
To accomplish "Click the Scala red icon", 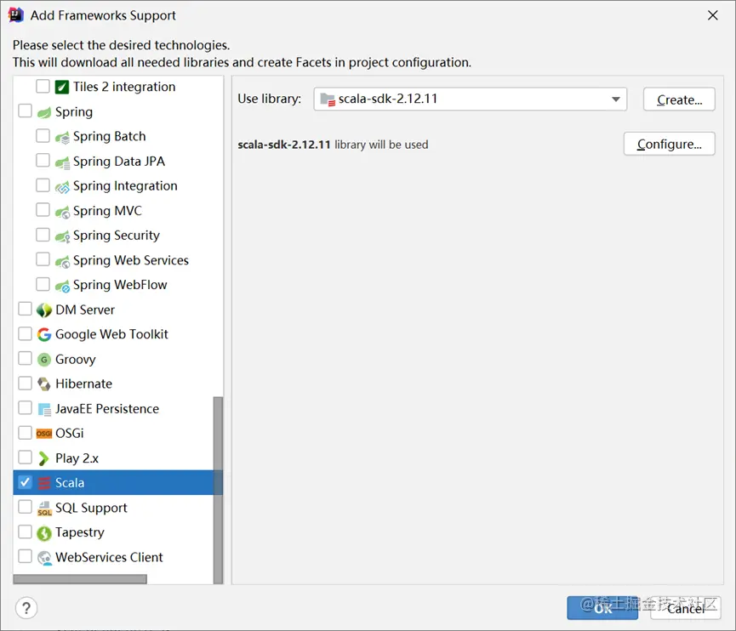I will [44, 483].
